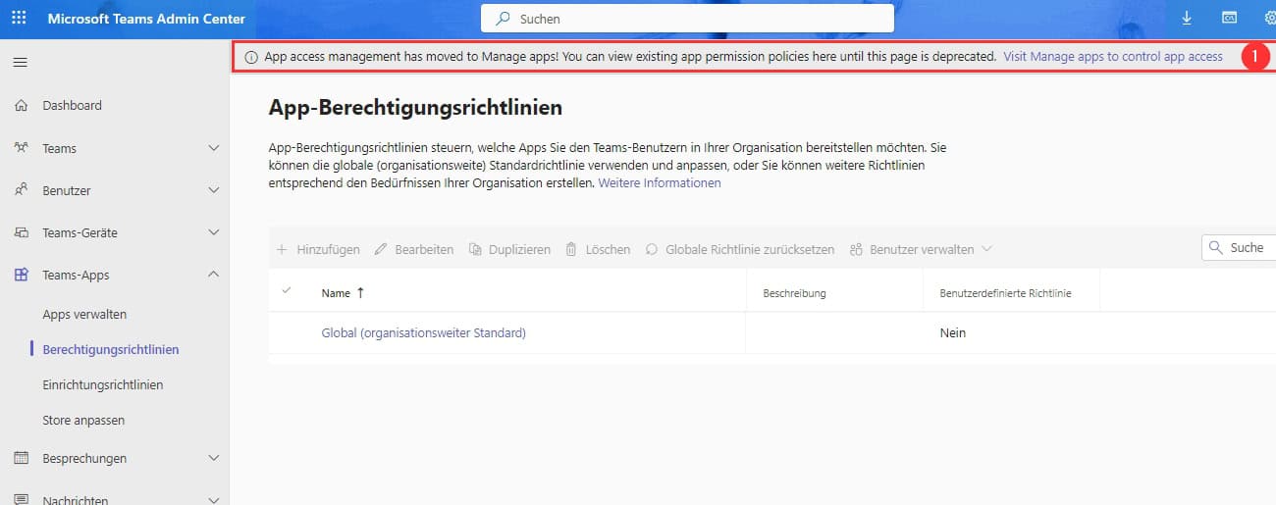The width and height of the screenshot is (1276, 505).
Task: Click the Globale Richtlinie zurücksetzen button
Action: click(739, 249)
